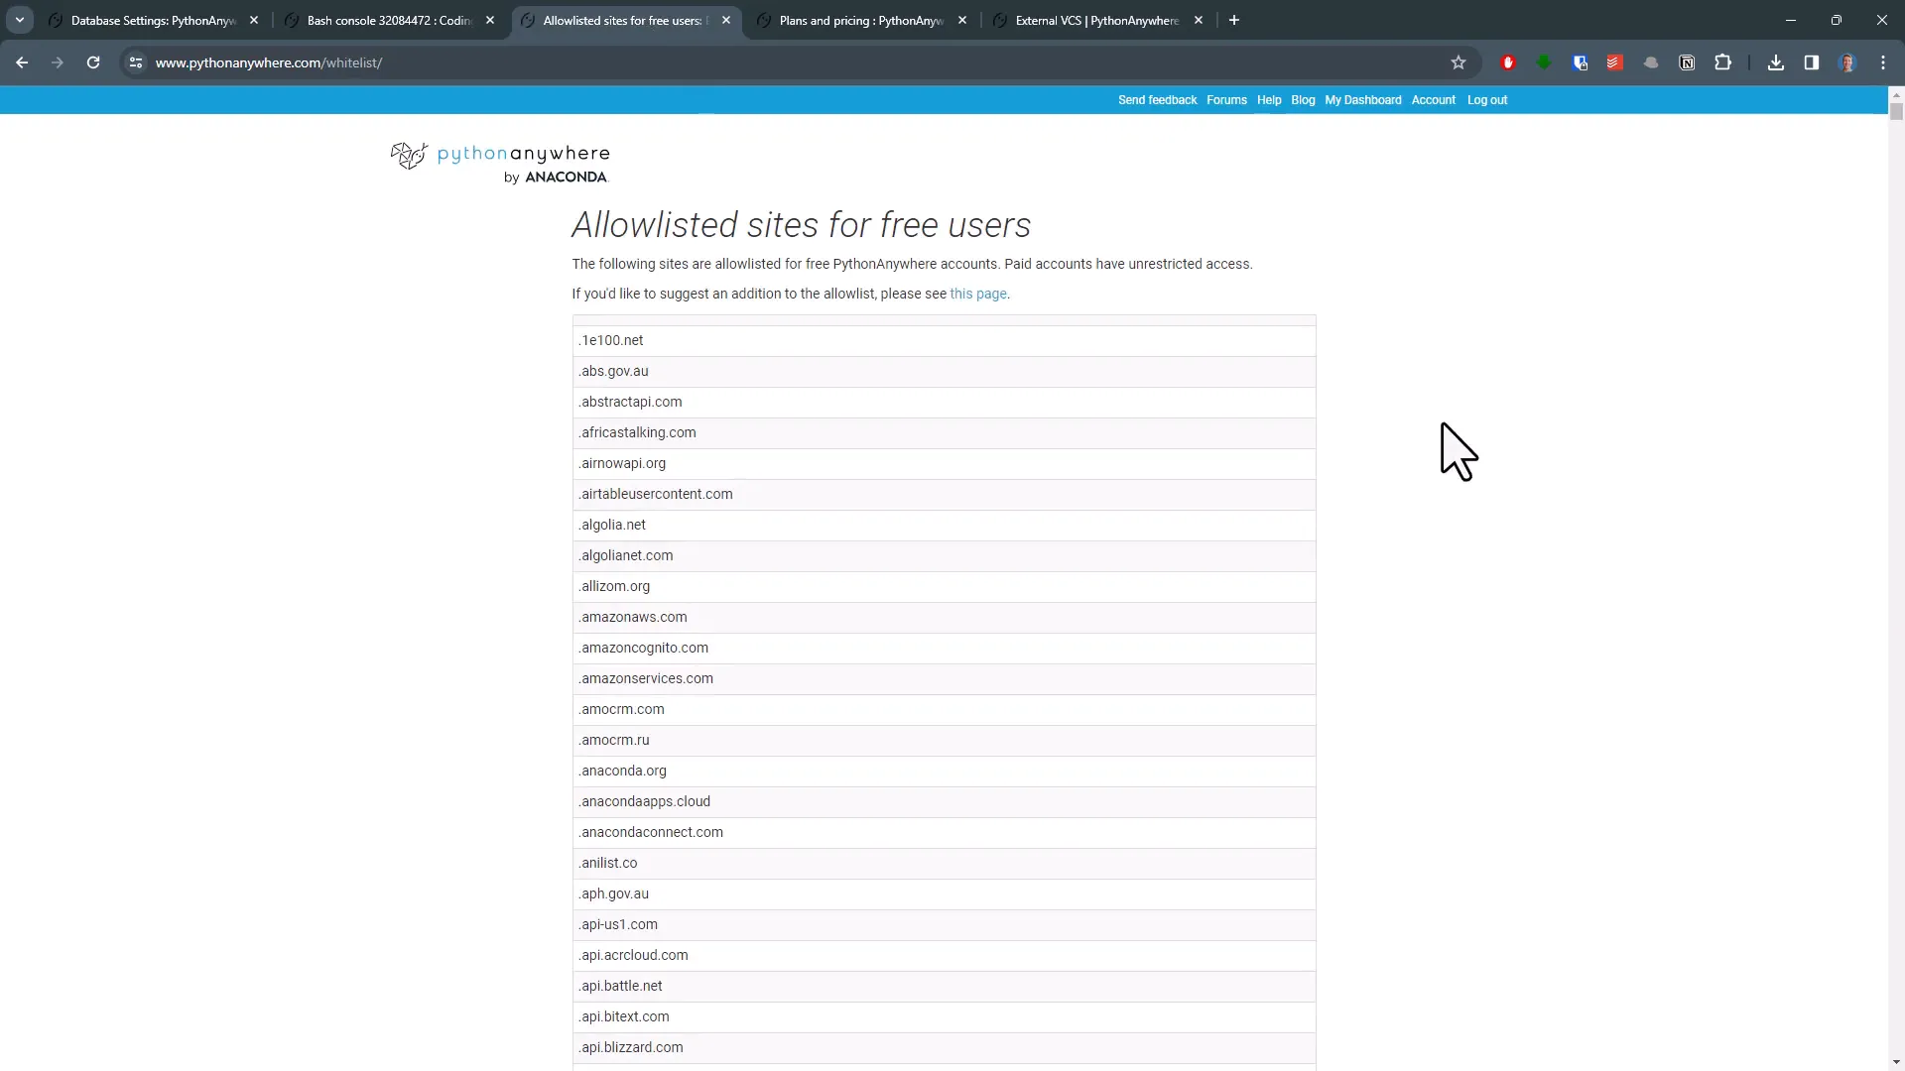Open a new browser tab
1905x1071 pixels.
1234,20
